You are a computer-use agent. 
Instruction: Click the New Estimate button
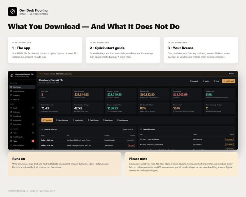coord(62,120)
